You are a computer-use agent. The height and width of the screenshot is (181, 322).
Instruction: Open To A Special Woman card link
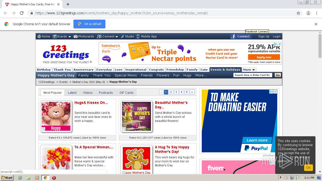[94, 147]
